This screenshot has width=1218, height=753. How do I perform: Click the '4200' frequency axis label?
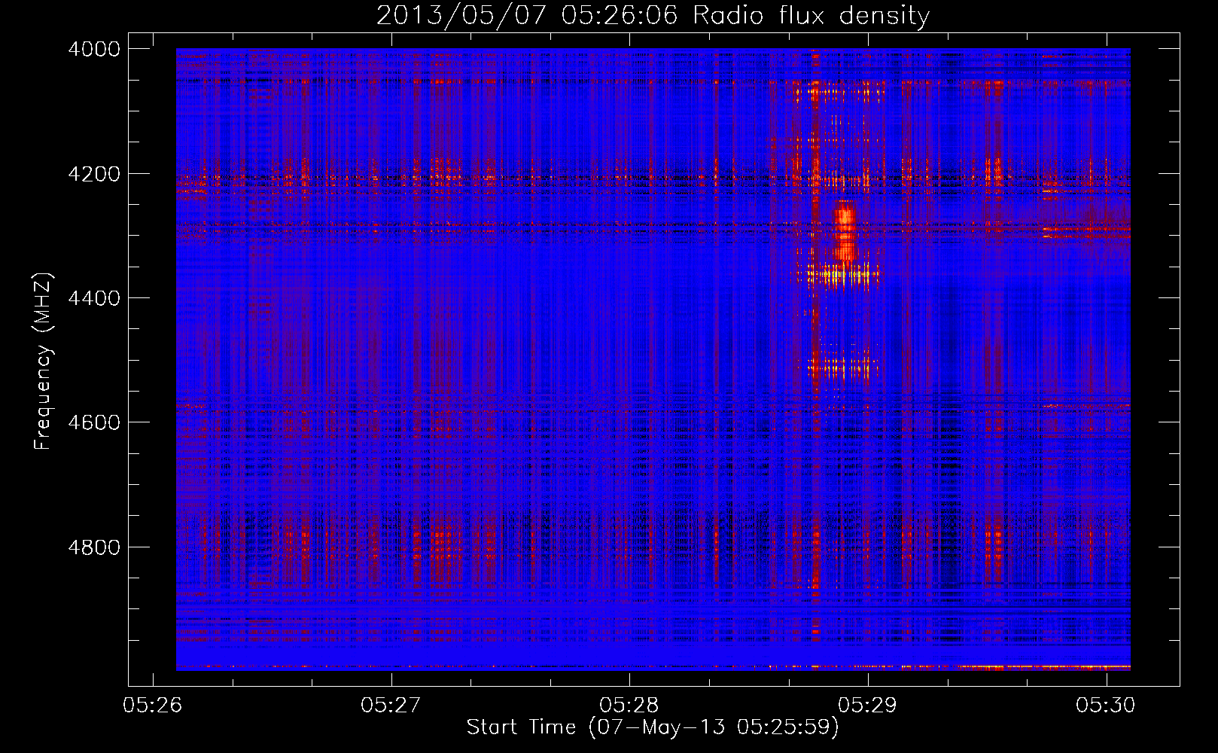coord(94,174)
